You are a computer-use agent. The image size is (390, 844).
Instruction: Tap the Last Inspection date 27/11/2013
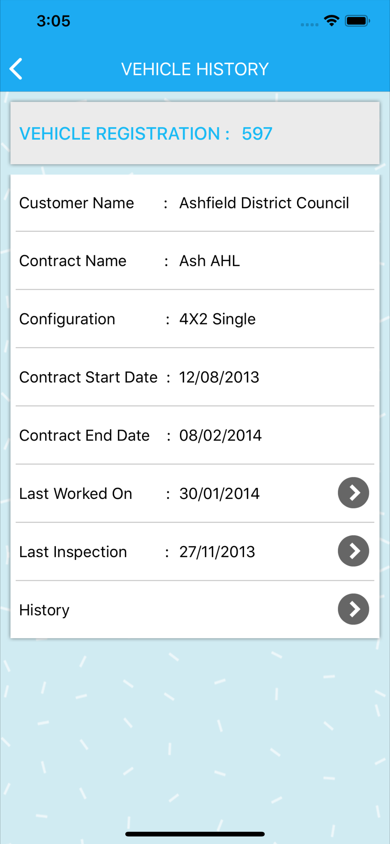(x=217, y=552)
